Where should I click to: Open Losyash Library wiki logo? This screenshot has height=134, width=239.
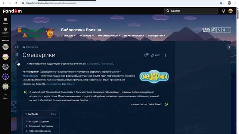pos(36,33)
